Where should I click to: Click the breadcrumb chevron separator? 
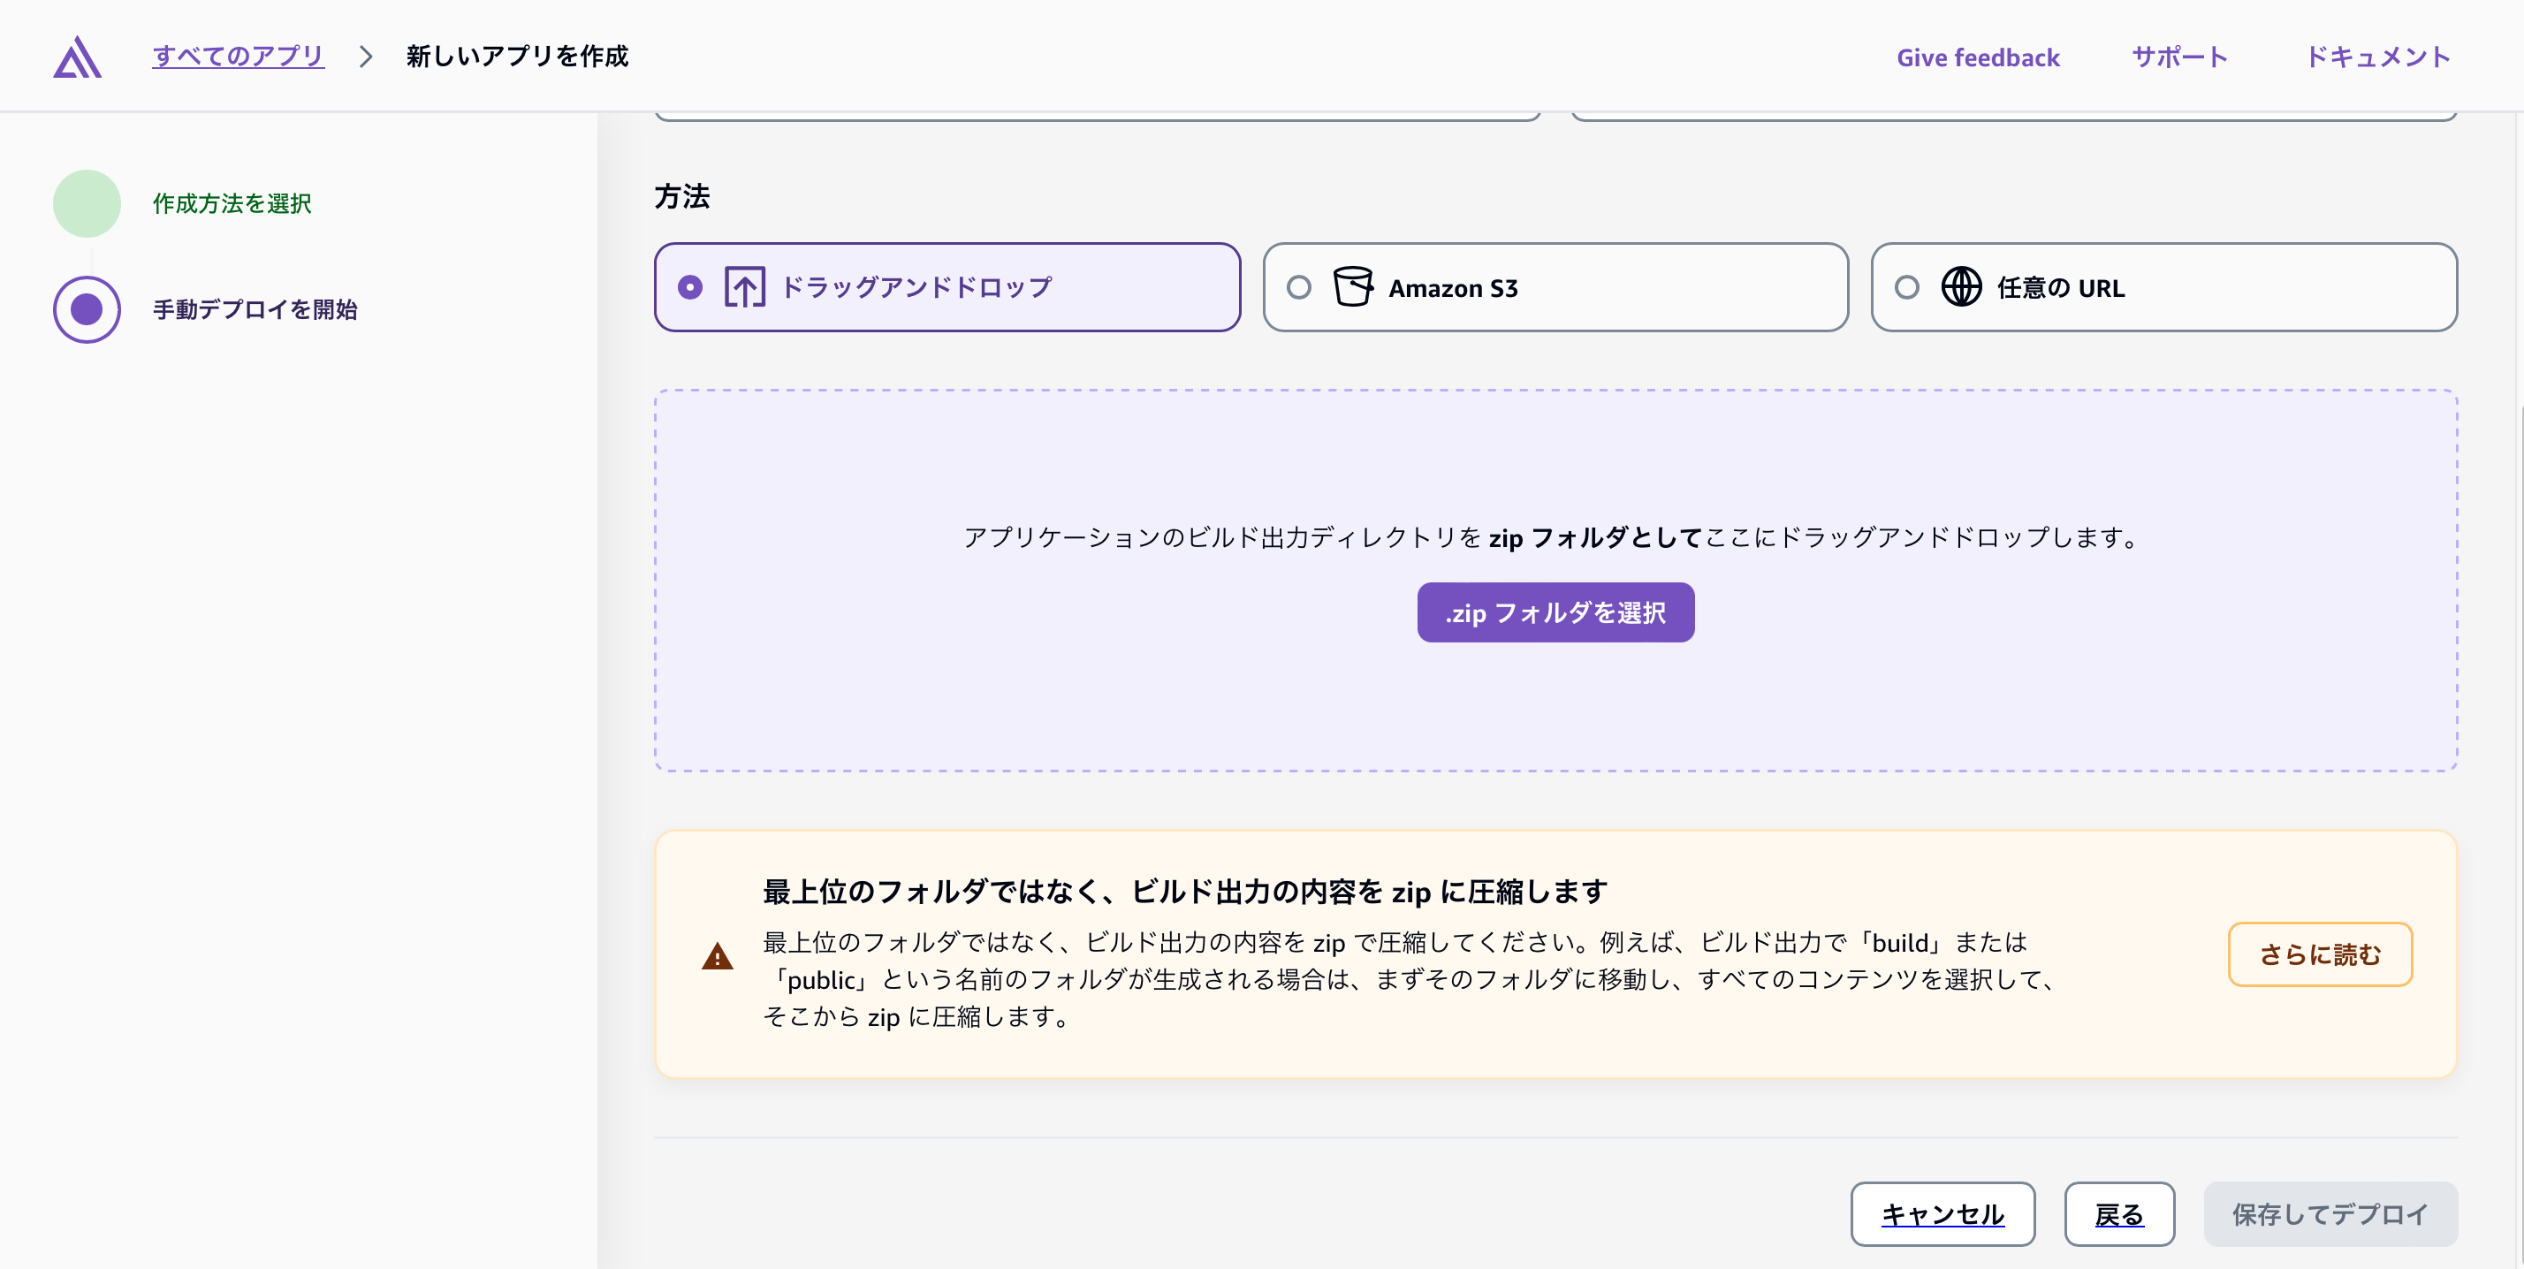pos(366,57)
